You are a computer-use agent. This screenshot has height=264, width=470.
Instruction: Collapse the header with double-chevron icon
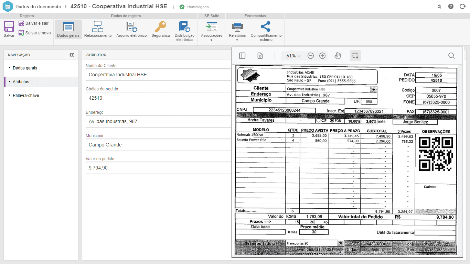439,7
